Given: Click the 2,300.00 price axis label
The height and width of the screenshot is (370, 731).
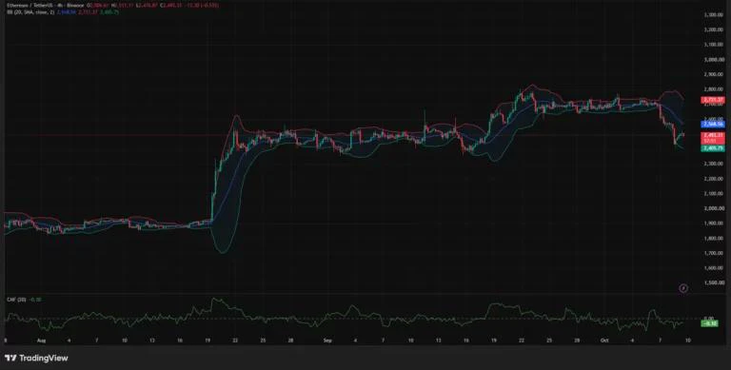Looking at the screenshot, I should pos(713,164).
